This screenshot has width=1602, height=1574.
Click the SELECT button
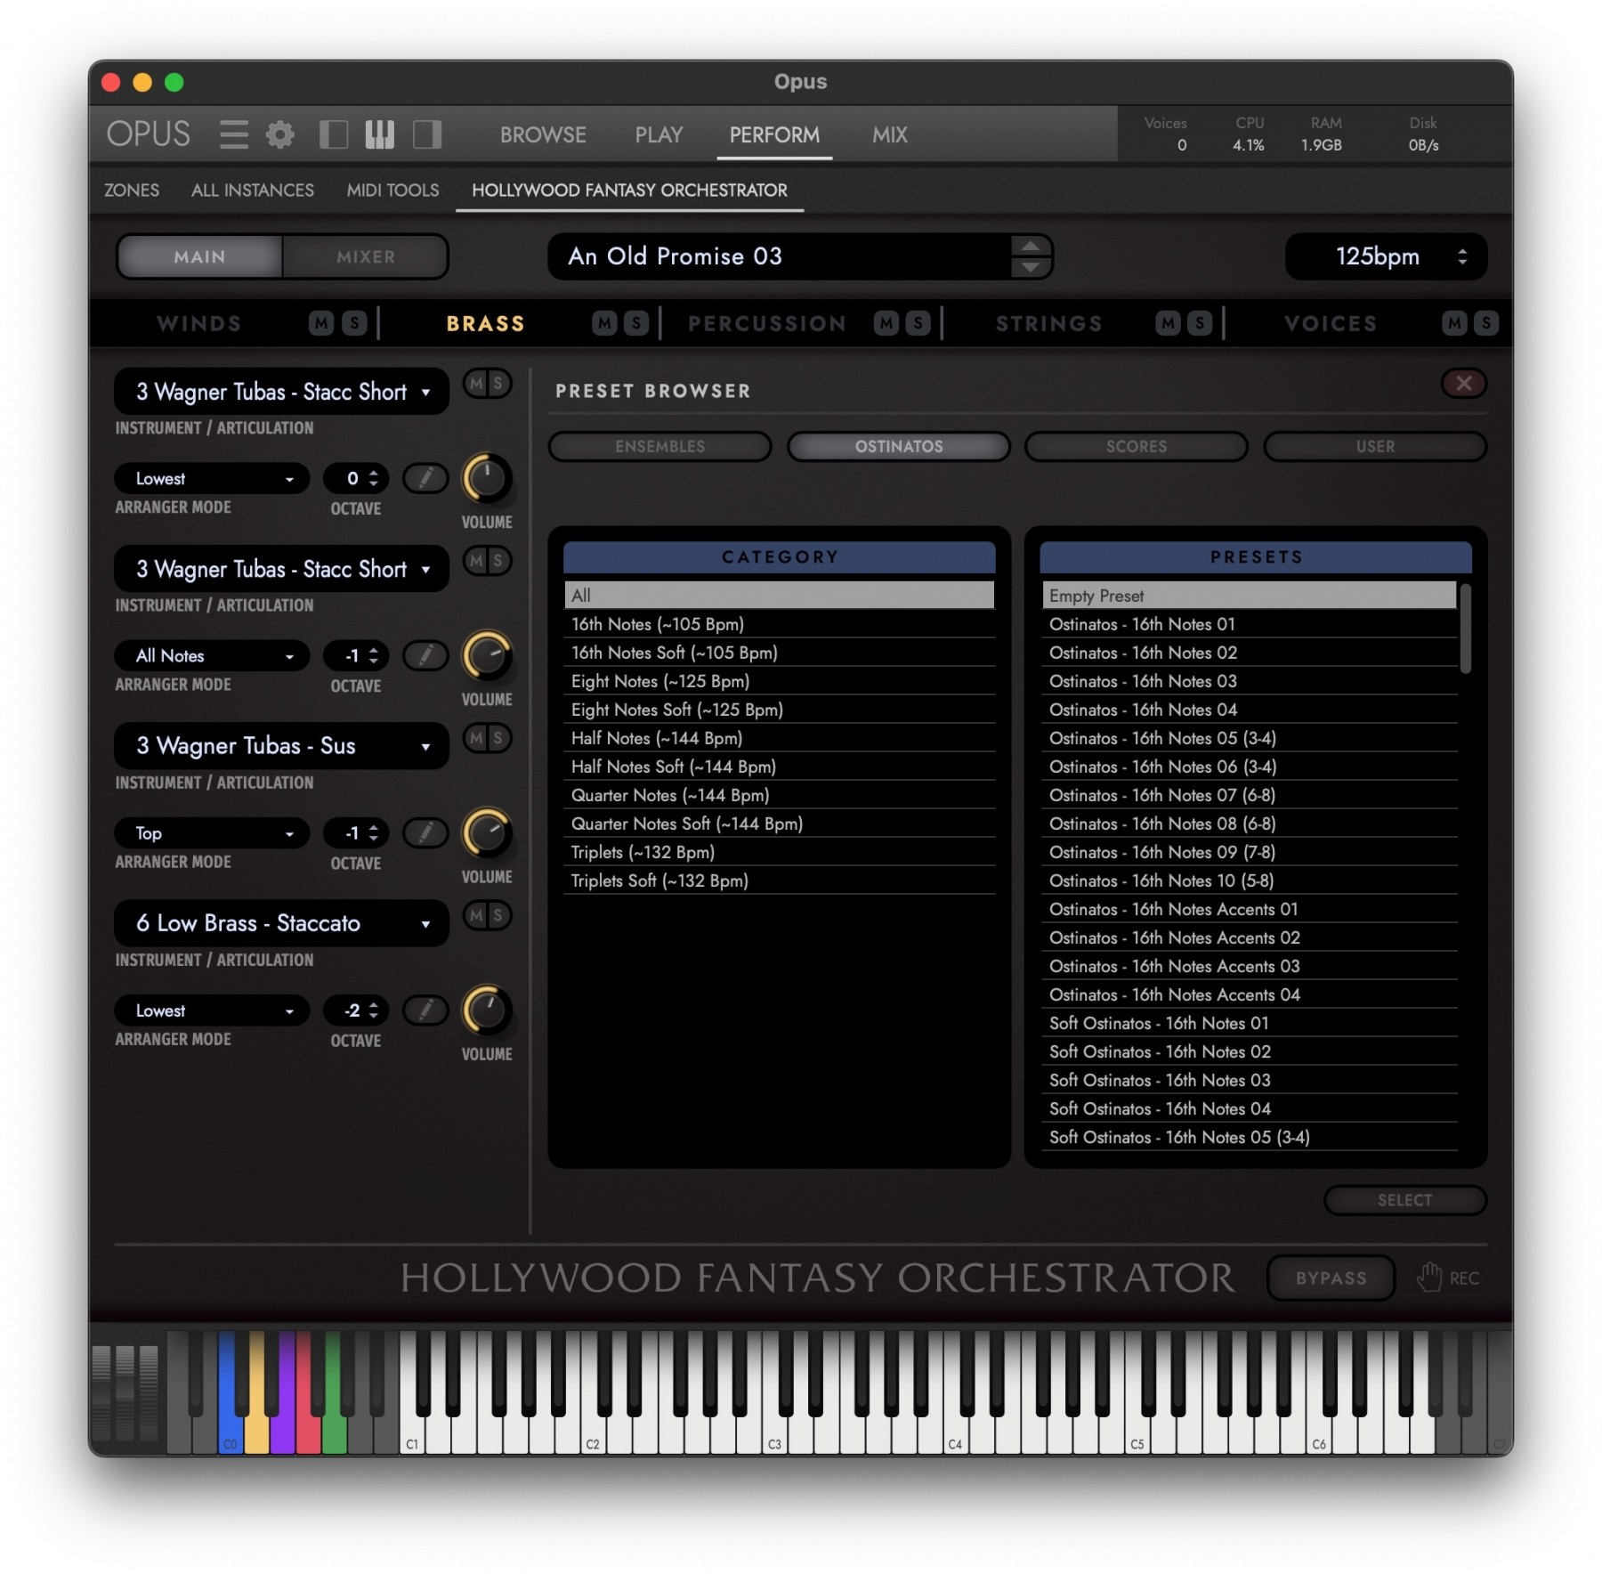(1405, 1200)
